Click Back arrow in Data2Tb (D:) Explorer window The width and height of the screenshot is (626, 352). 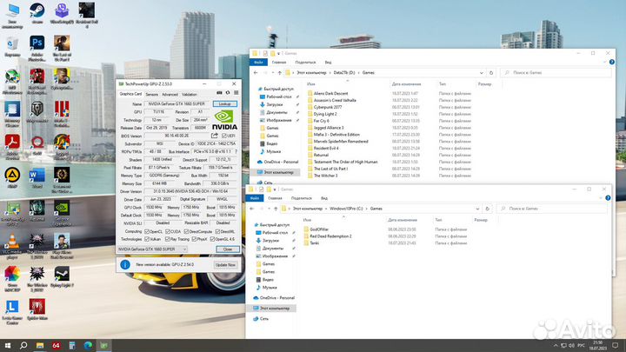[x=256, y=73]
